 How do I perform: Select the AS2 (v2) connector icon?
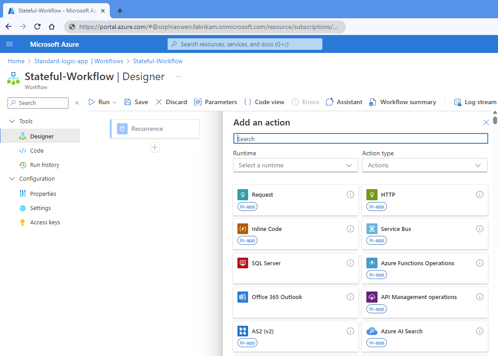pyautogui.click(x=242, y=331)
